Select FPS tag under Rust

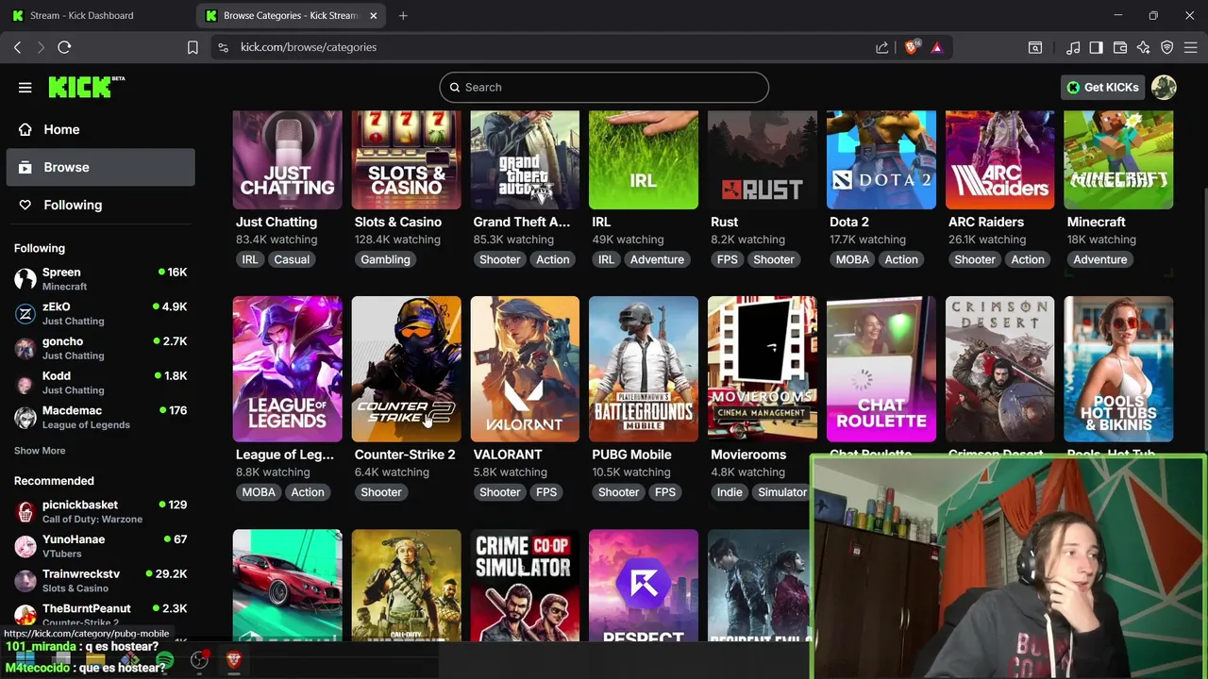(728, 259)
